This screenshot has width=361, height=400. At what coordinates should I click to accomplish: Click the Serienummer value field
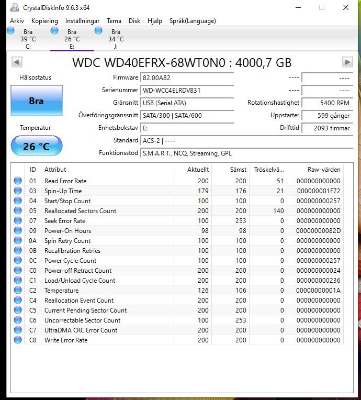pos(187,91)
